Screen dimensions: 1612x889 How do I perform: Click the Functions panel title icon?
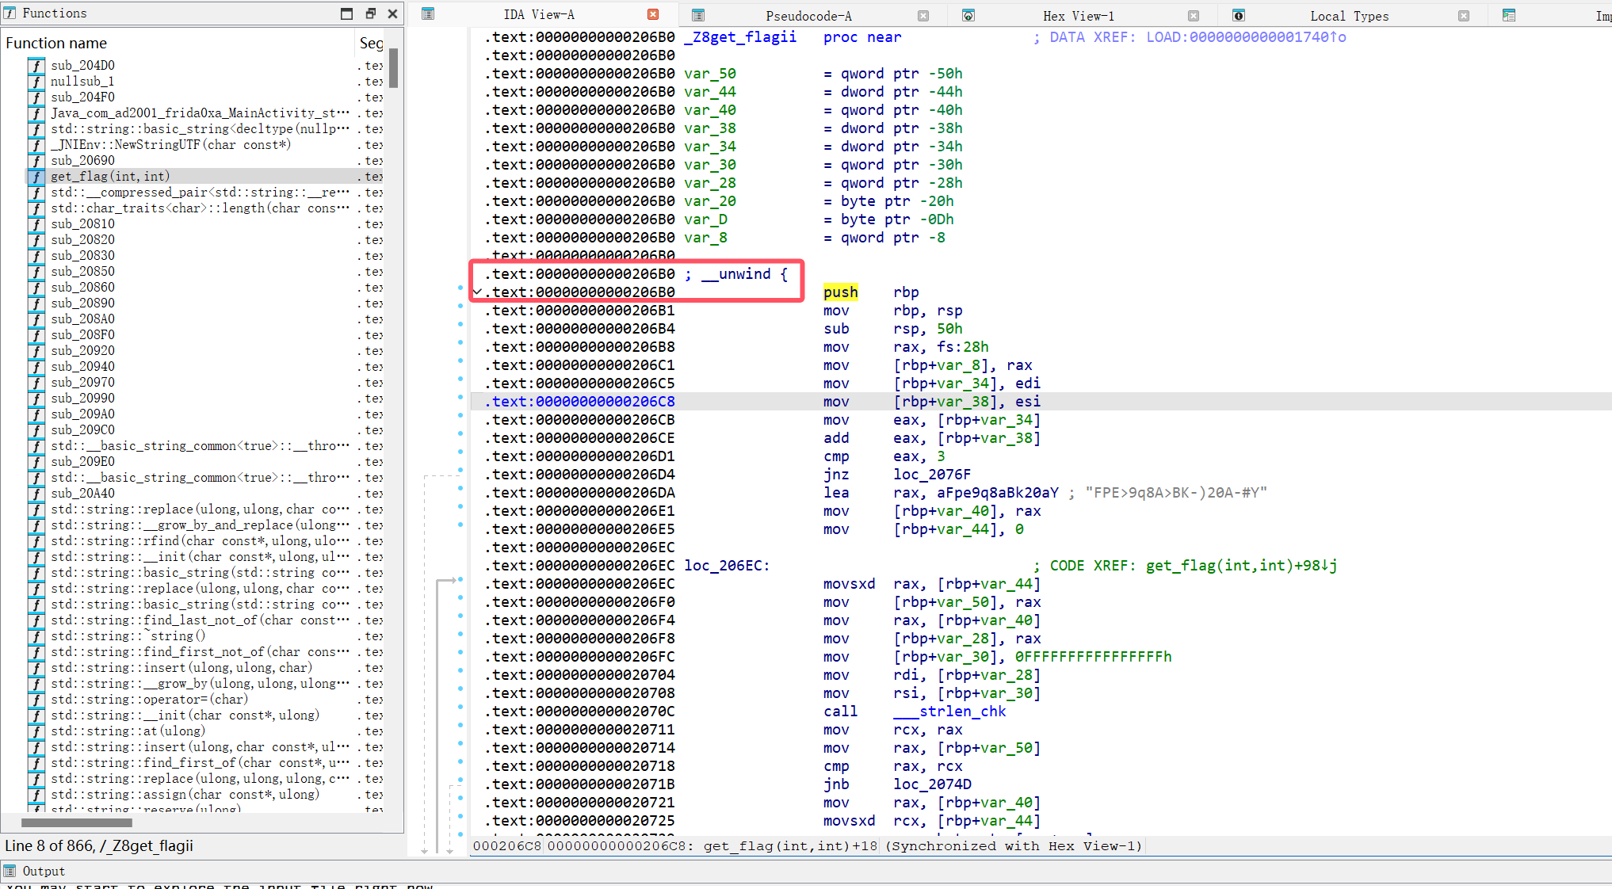tap(10, 13)
